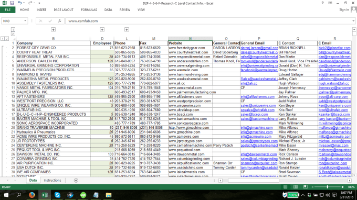Open the VIEW ribbon tab
357x200 pixels.
141,10
